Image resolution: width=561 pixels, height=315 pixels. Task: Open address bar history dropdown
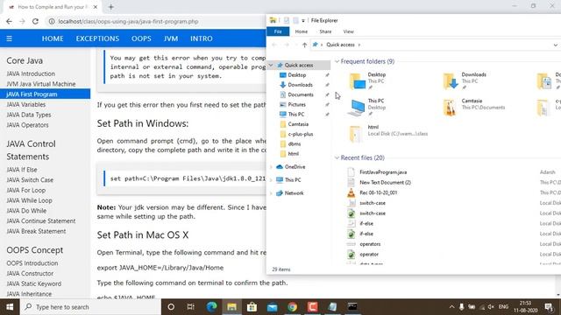tap(555, 45)
